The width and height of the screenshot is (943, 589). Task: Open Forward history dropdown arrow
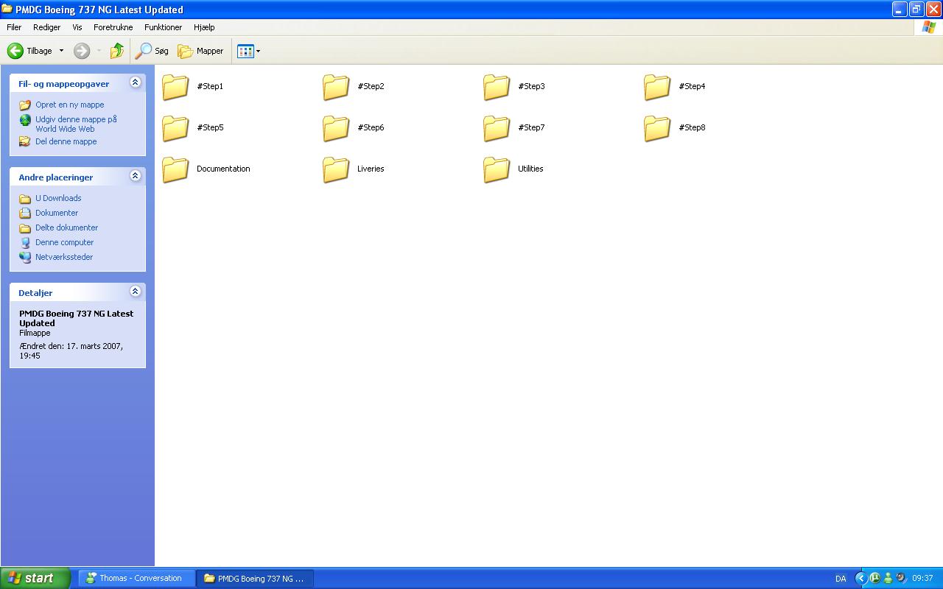(99, 51)
